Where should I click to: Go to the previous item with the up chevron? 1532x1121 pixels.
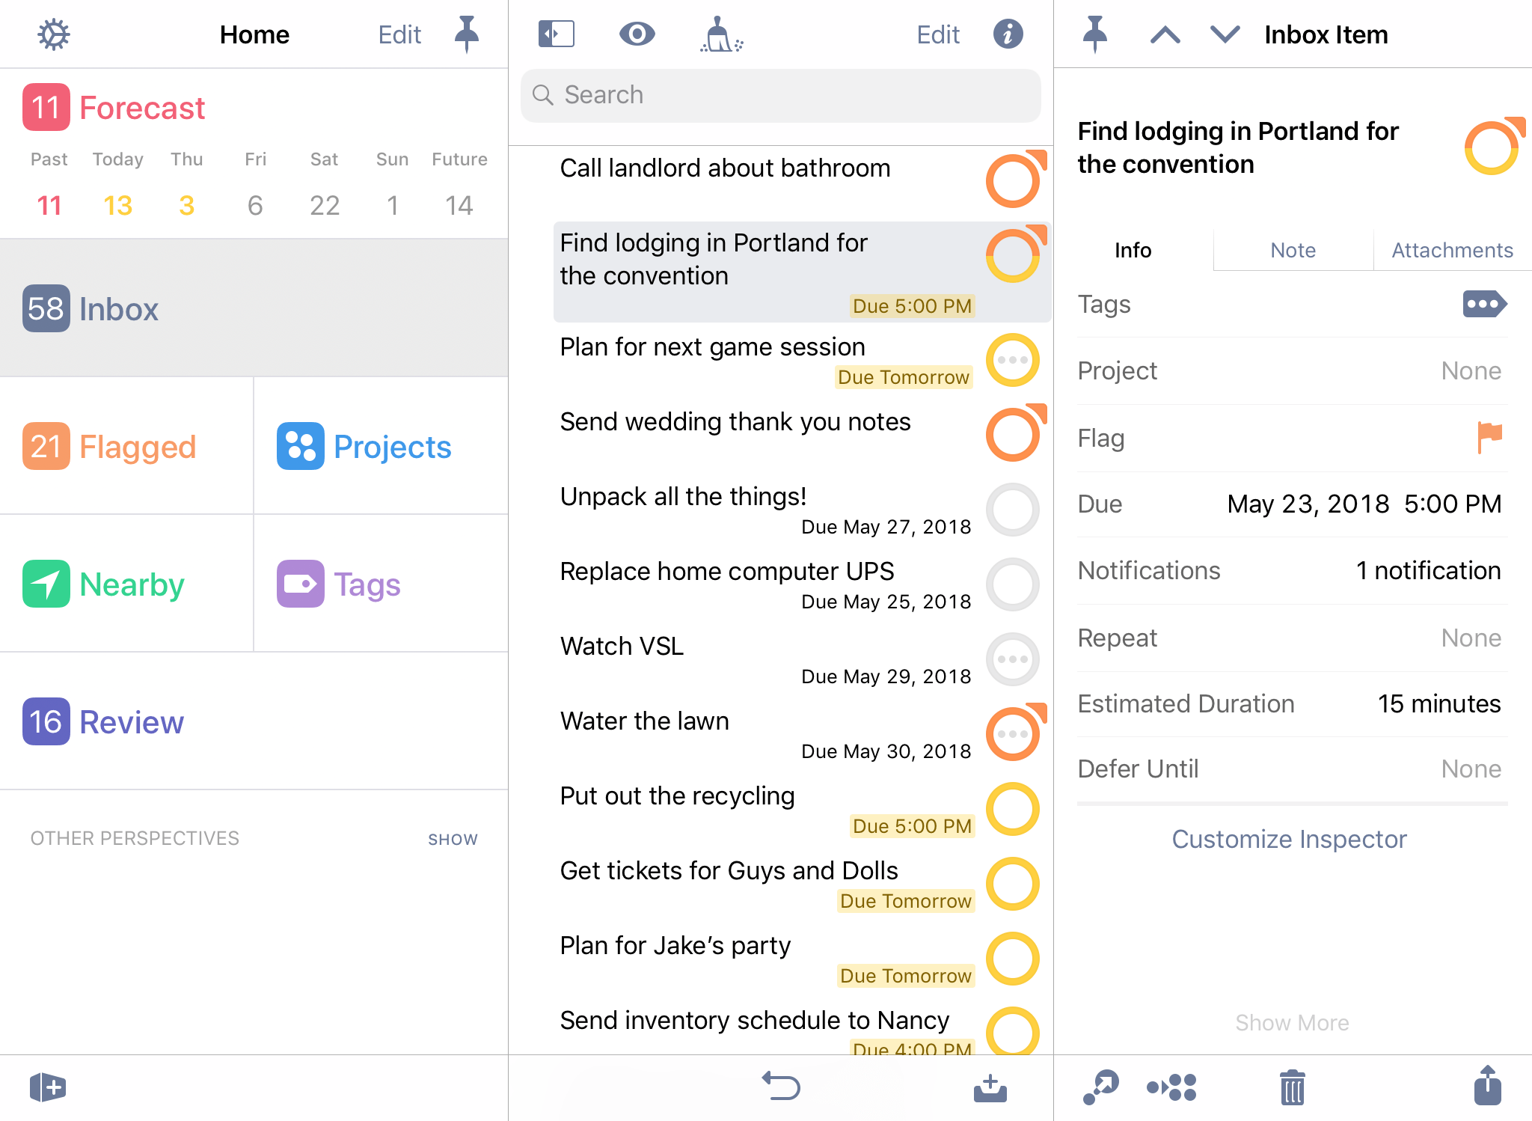coord(1165,34)
